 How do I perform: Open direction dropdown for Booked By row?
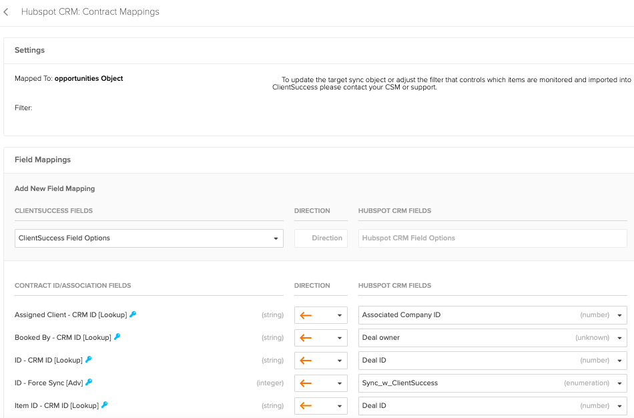pos(320,338)
